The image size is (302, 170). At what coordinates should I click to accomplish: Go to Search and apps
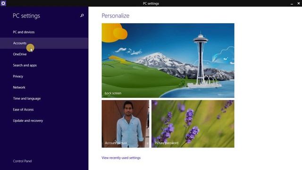click(x=44, y=65)
